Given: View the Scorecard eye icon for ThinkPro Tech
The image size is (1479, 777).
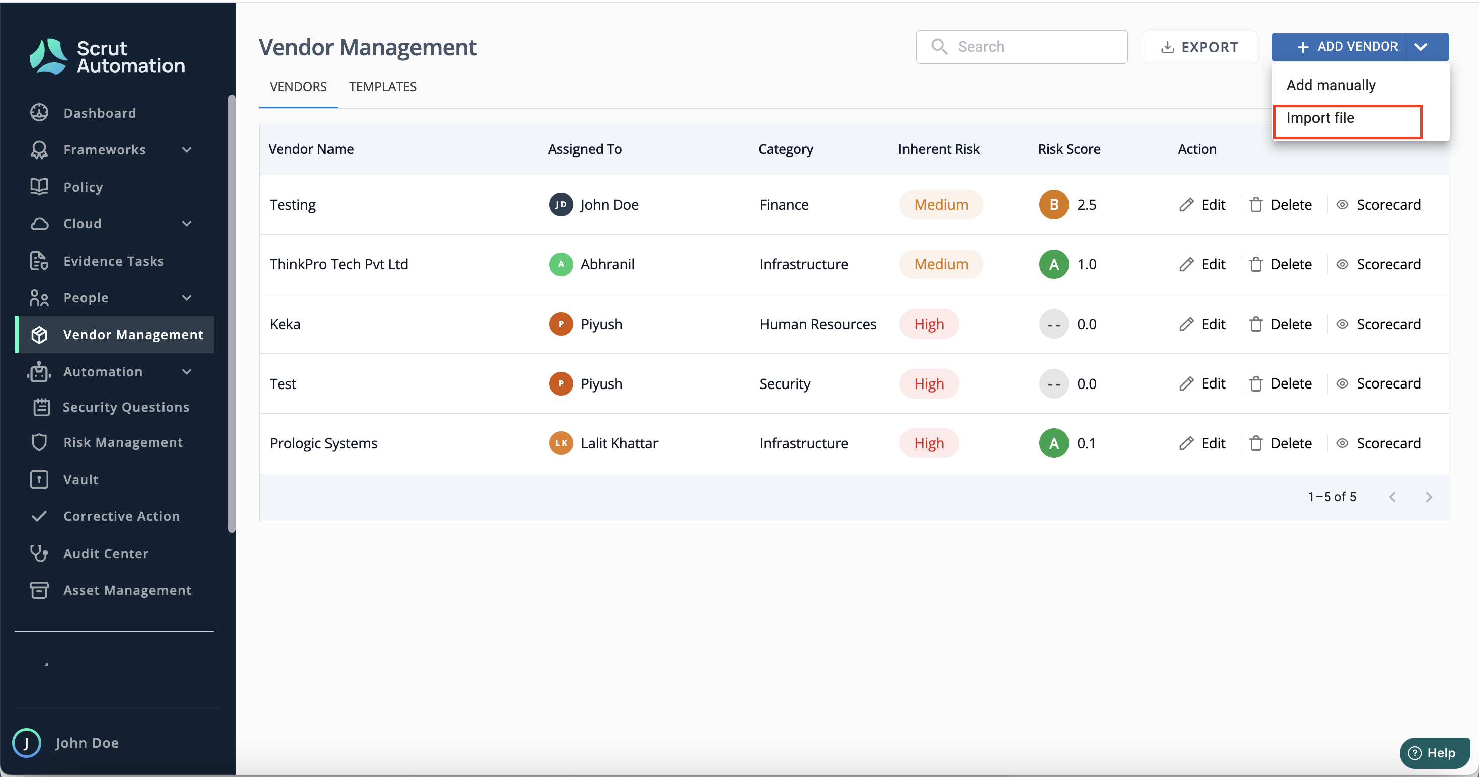Looking at the screenshot, I should (x=1342, y=264).
